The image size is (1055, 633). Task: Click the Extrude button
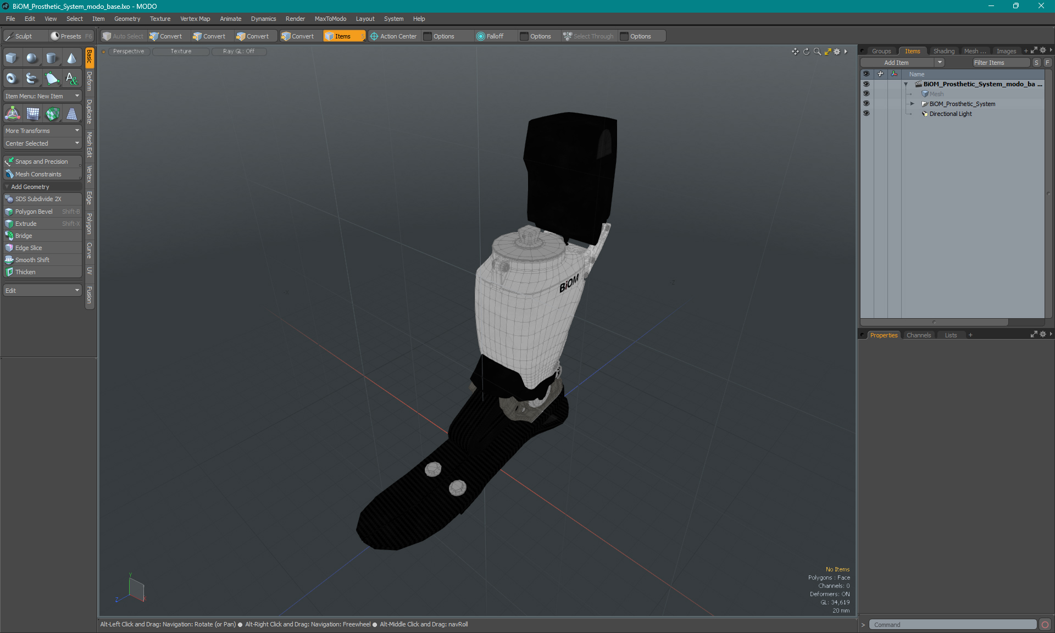coord(42,224)
